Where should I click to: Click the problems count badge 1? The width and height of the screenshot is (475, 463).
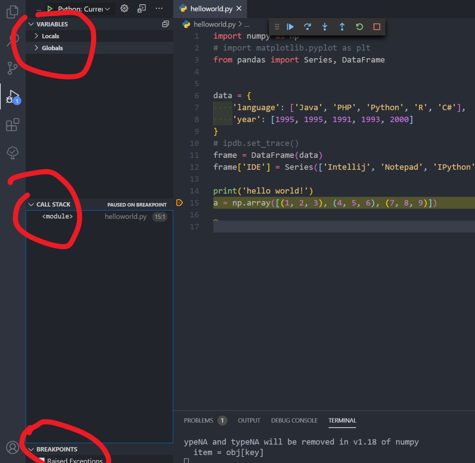pos(222,420)
